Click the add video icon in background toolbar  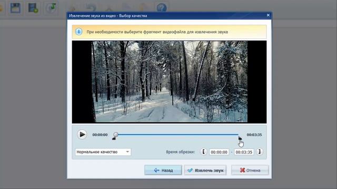(x=33, y=8)
